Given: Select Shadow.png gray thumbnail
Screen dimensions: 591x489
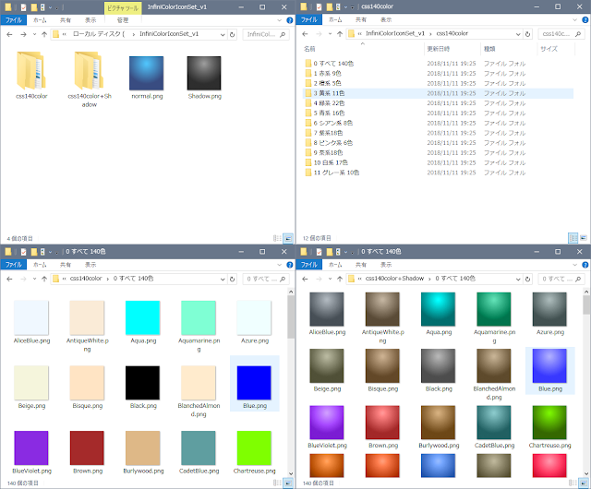Looking at the screenshot, I should click(204, 73).
